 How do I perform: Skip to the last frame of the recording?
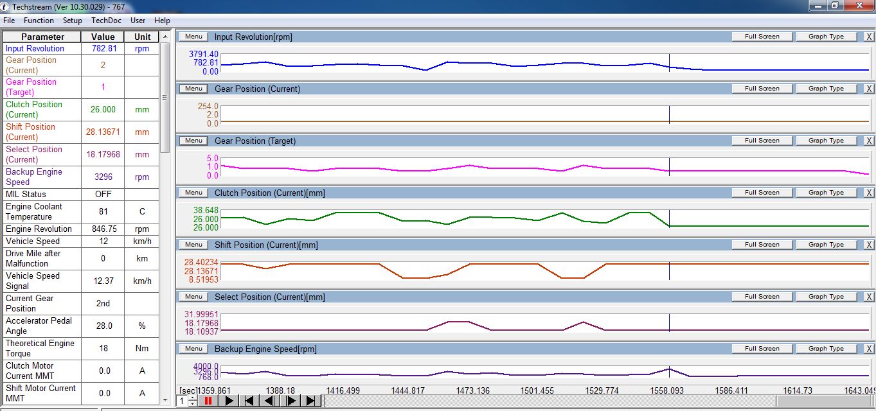click(x=311, y=401)
